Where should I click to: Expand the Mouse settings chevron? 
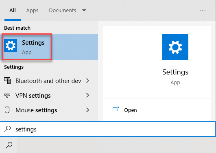pyautogui.click(x=87, y=110)
